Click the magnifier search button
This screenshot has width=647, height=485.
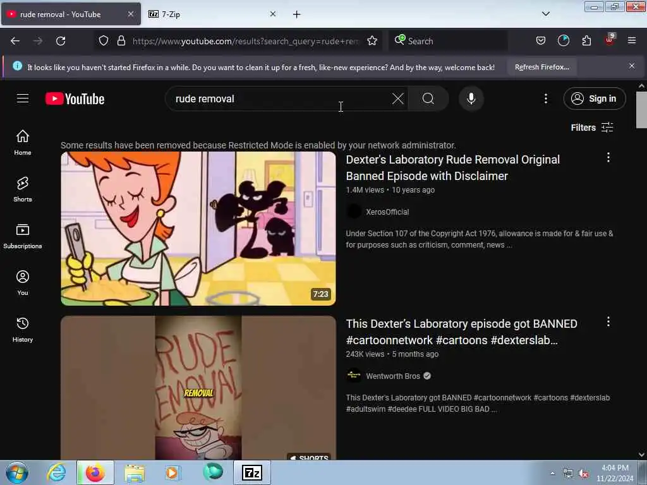(x=428, y=99)
